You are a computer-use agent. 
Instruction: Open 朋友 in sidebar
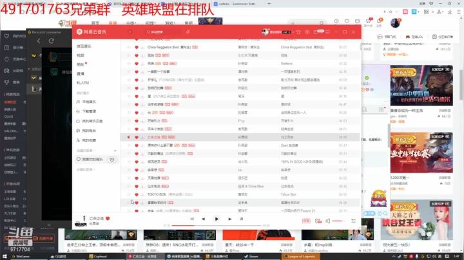point(81,64)
